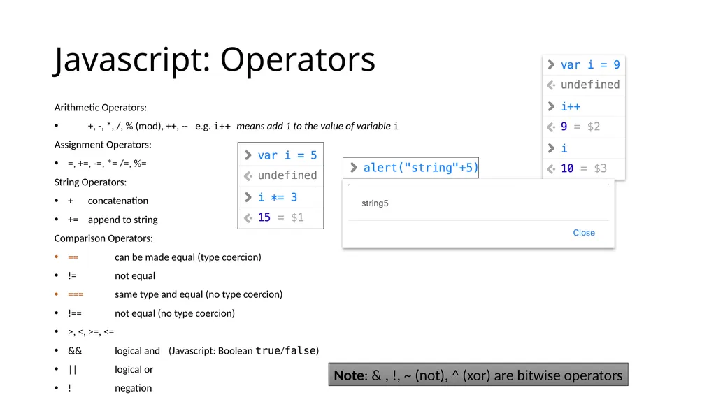
Task: Click the alert("string"+5) console command
Action: coord(420,168)
